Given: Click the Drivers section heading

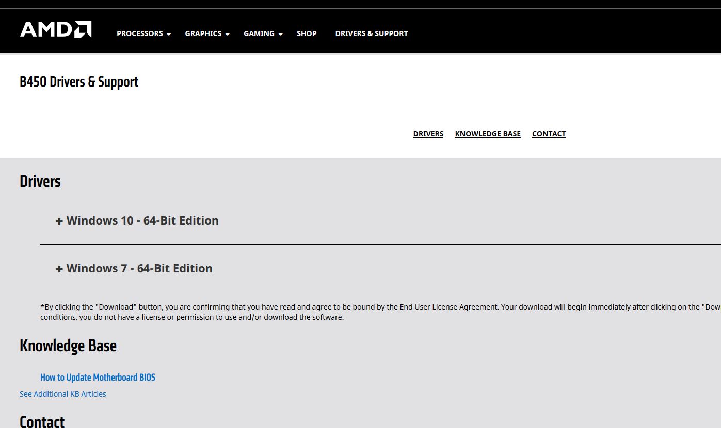Looking at the screenshot, I should click(40, 181).
